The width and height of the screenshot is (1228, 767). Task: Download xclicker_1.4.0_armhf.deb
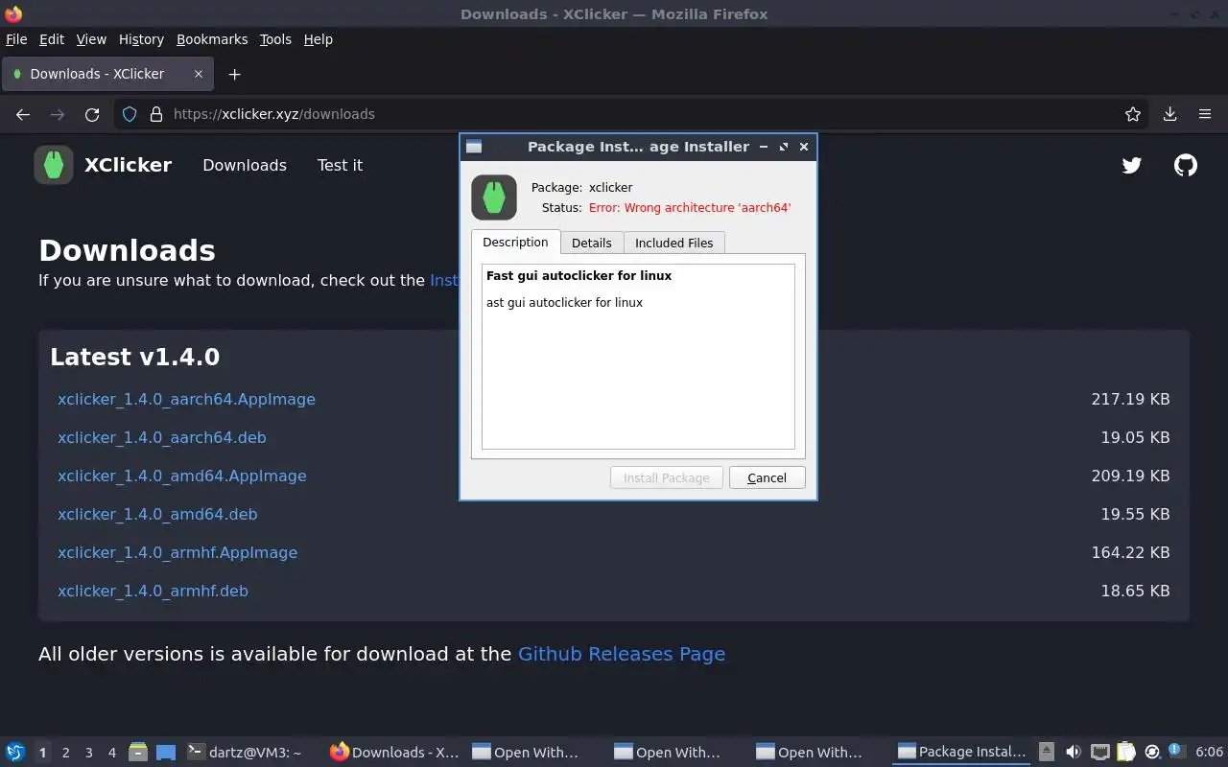pyautogui.click(x=153, y=591)
